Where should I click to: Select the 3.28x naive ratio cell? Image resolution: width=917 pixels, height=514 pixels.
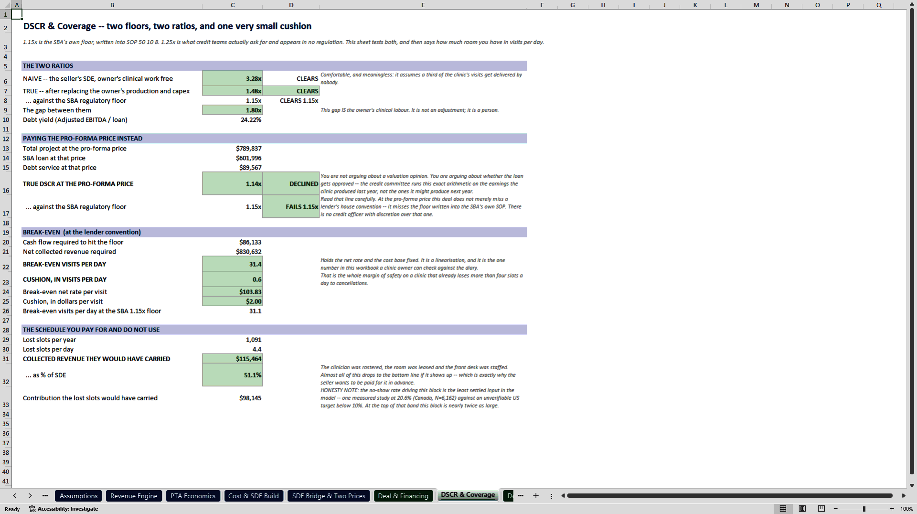(233, 78)
